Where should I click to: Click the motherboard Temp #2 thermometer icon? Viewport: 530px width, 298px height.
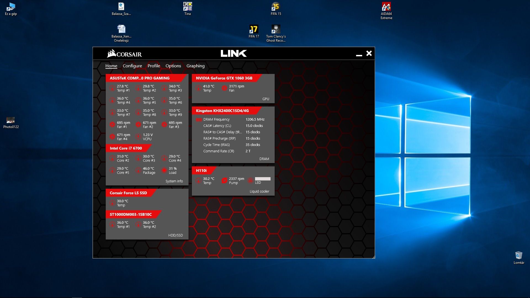pyautogui.click(x=138, y=88)
